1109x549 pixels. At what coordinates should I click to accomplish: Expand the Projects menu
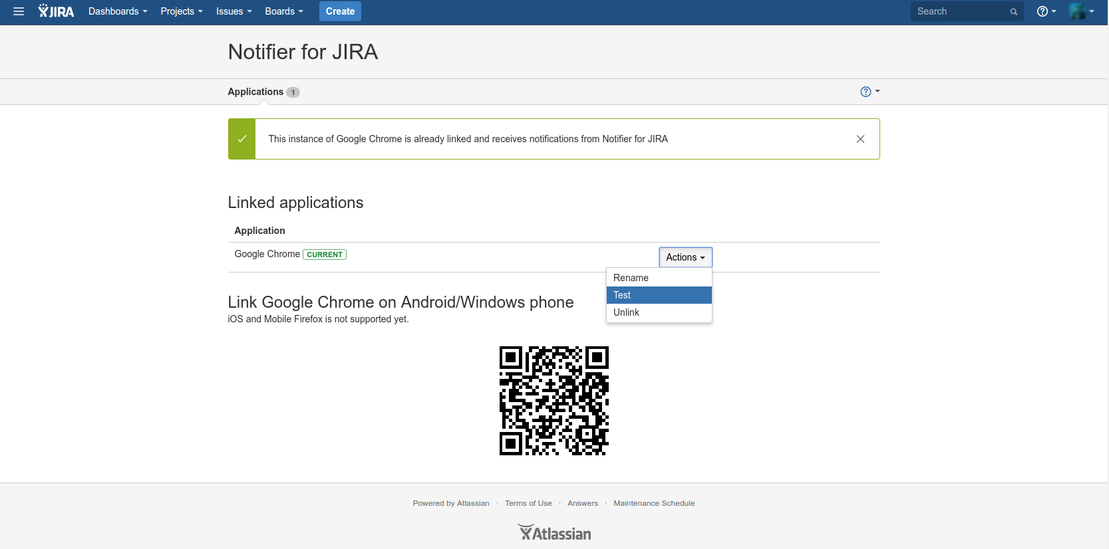182,11
